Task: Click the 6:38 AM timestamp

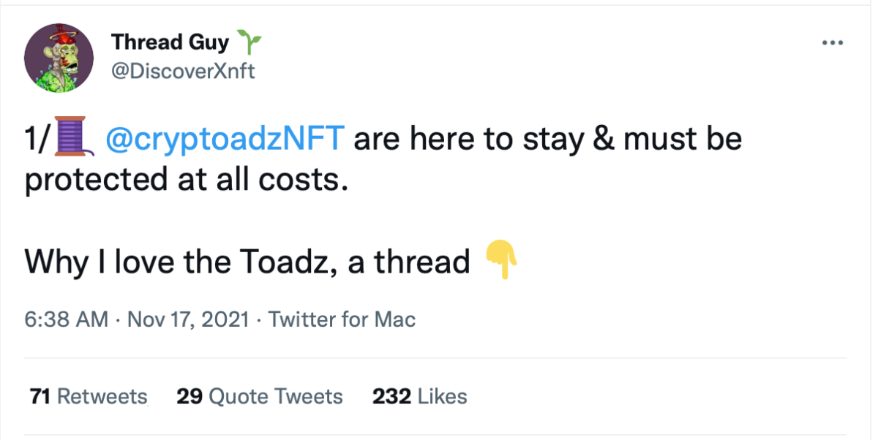Action: point(67,319)
